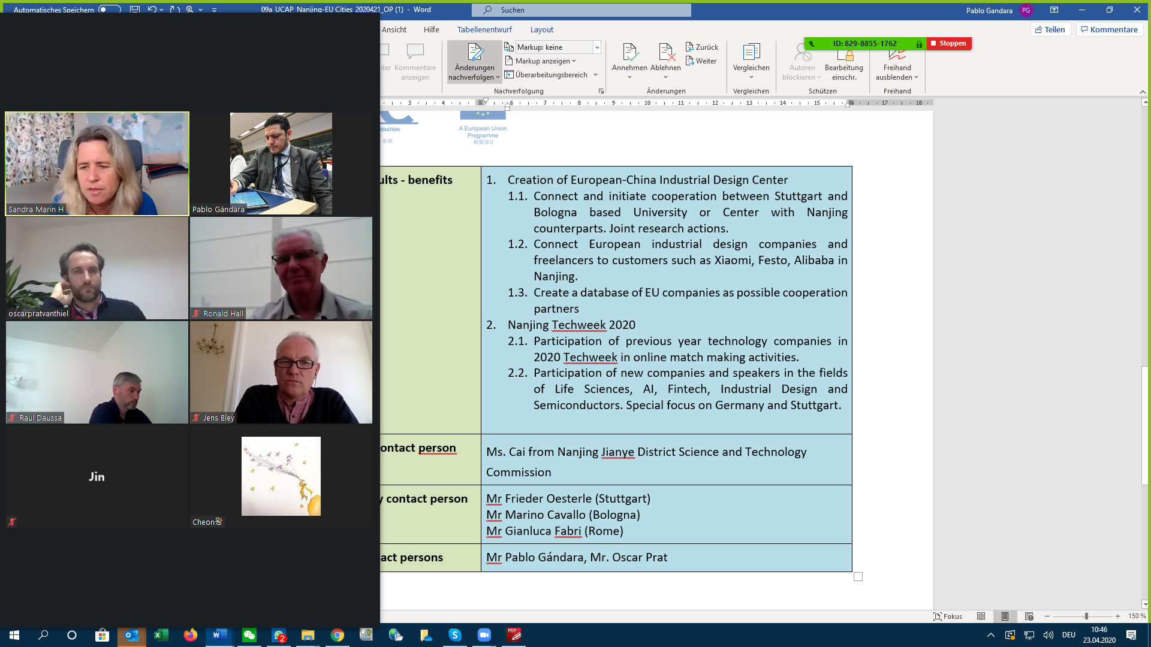The image size is (1151, 647).
Task: Go to next change with Weiter
Action: [701, 61]
